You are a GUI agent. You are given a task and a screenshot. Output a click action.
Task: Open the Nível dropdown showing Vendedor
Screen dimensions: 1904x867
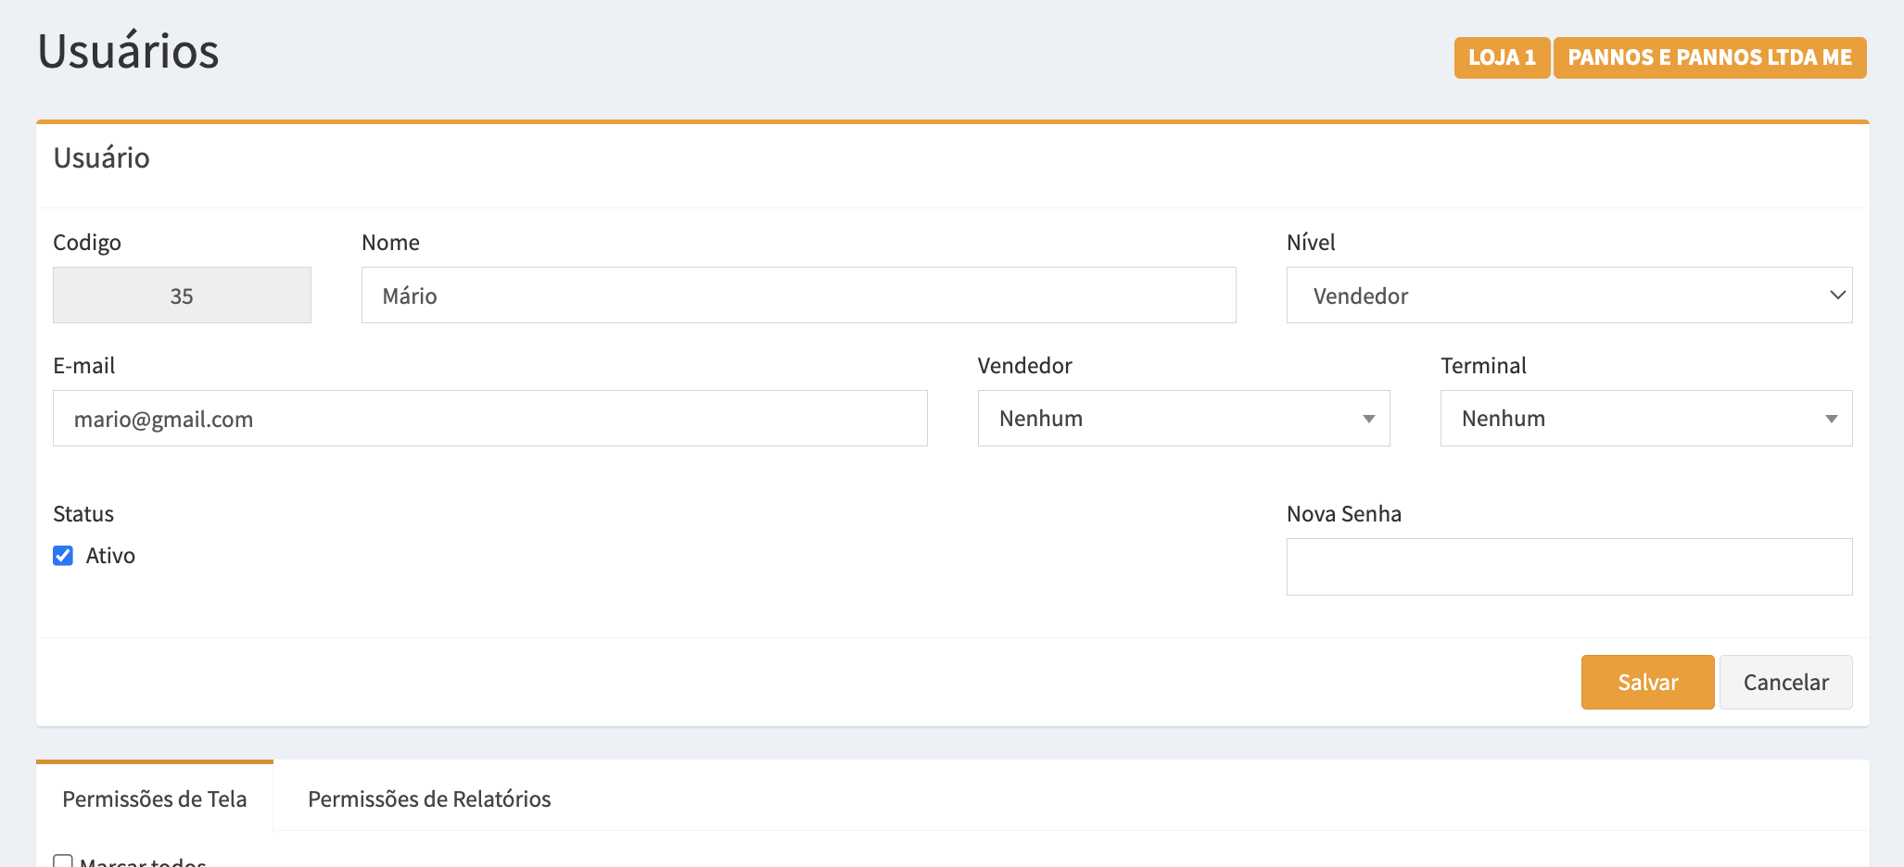1568,295
